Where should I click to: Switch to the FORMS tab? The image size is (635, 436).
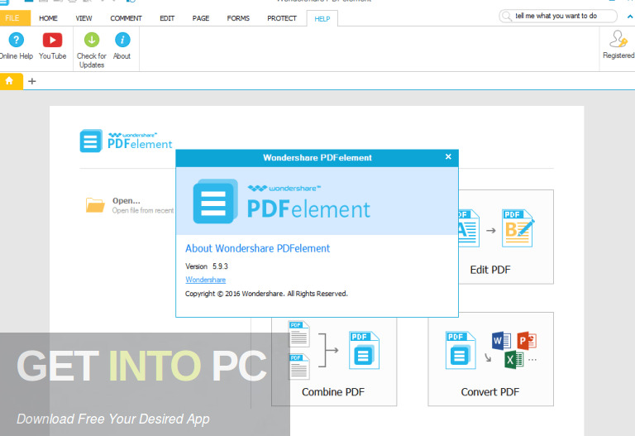(x=238, y=18)
